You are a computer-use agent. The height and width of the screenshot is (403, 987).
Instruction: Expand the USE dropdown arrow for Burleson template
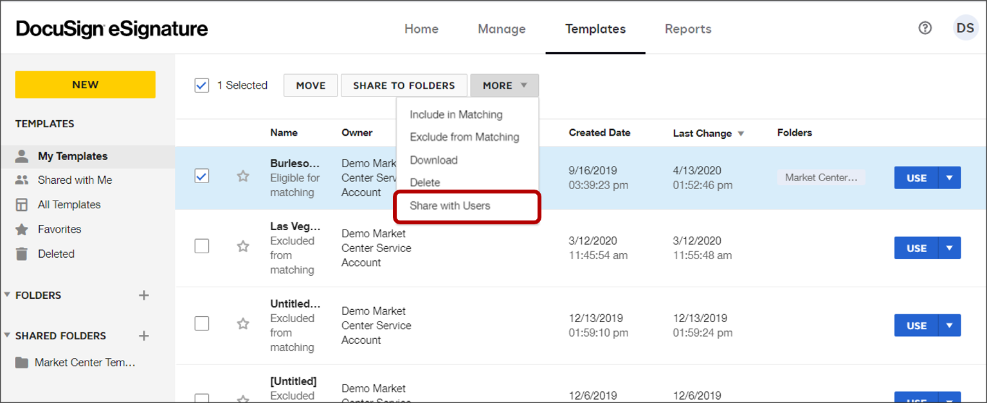[x=950, y=178]
